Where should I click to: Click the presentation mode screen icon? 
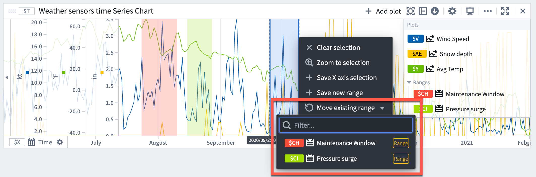(x=470, y=11)
